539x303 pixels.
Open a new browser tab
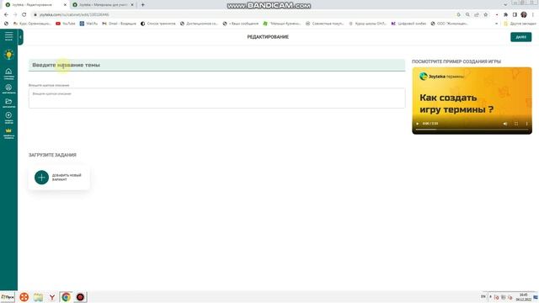(x=142, y=5)
